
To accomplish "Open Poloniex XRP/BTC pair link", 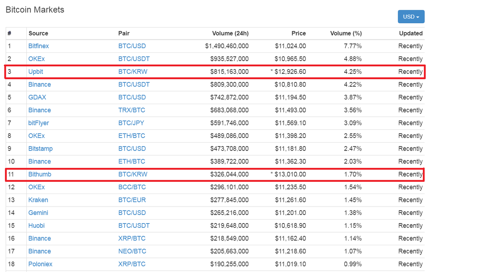I will click(132, 264).
